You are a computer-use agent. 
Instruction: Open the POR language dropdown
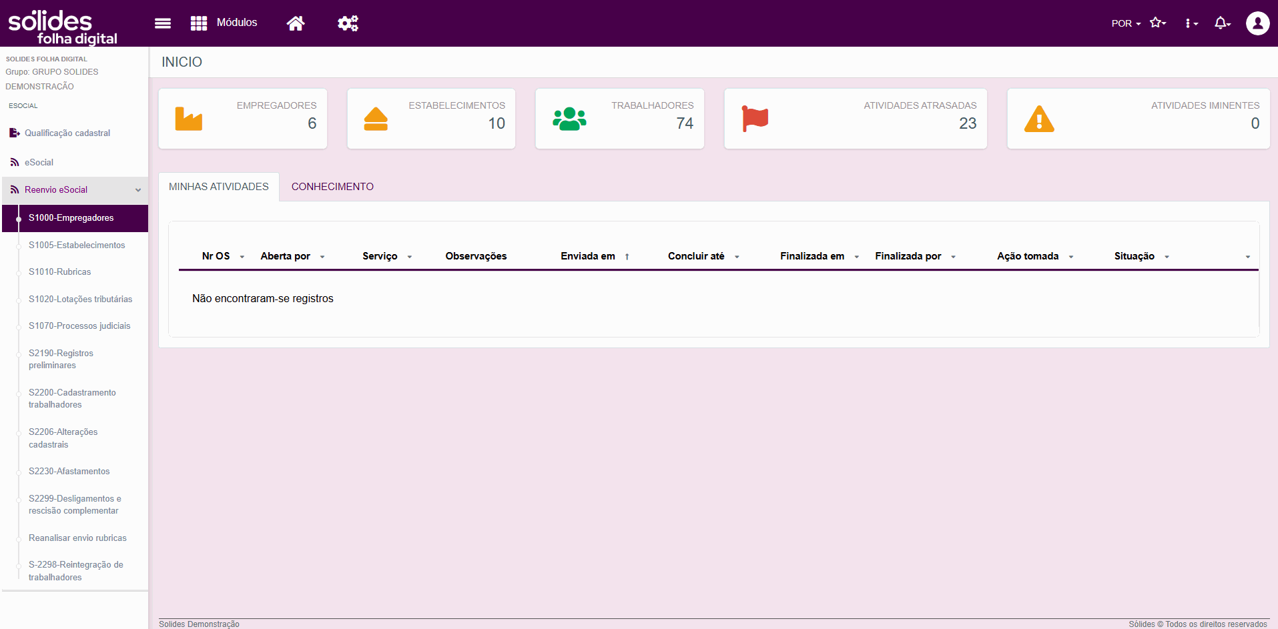[x=1125, y=23]
